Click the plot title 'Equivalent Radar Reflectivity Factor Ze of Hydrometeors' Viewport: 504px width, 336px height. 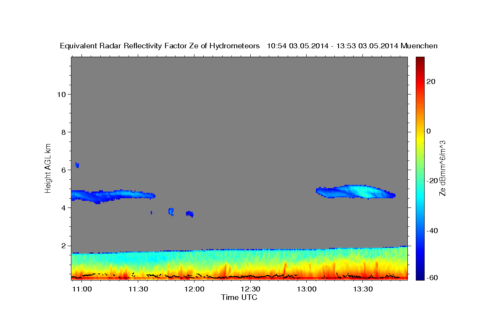click(x=160, y=46)
